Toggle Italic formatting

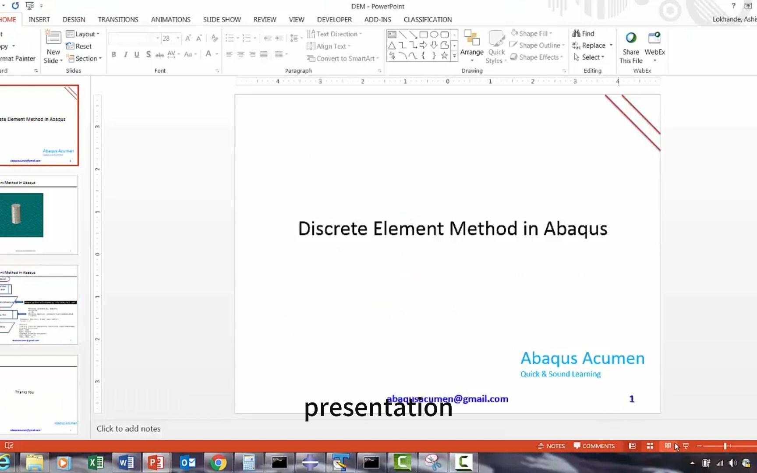coord(125,54)
